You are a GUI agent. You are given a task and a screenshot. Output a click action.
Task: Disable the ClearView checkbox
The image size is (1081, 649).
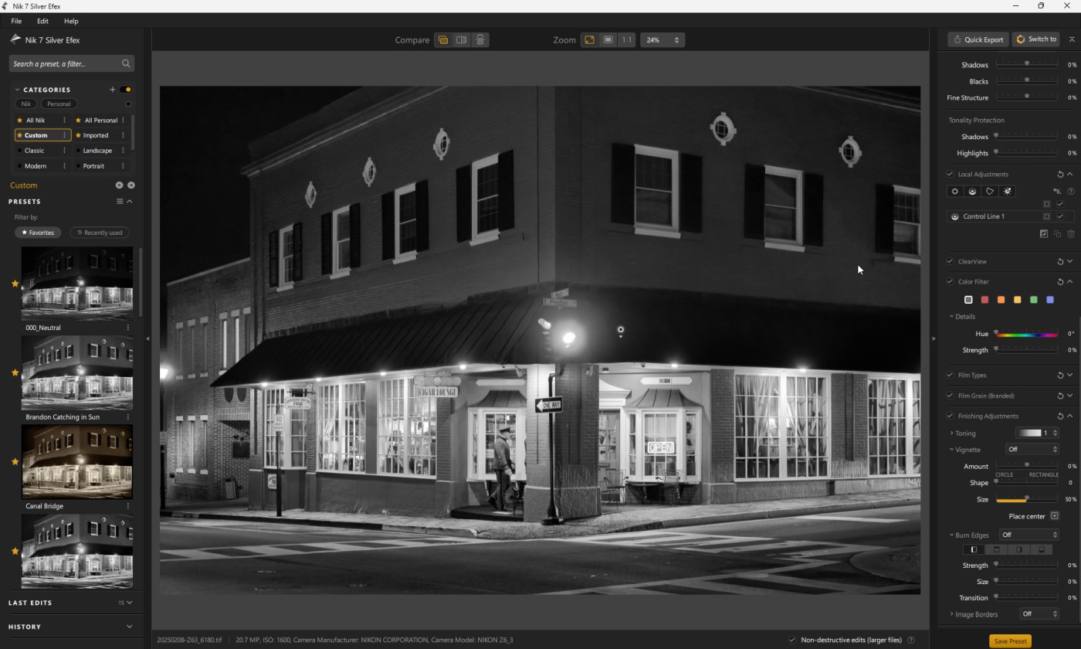point(951,262)
